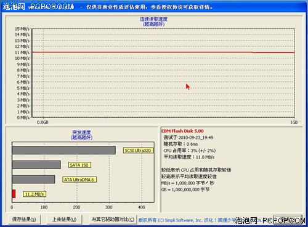Screen dimensions: 308x227
Task: Click the gray SCSI Ultra320 bar
Action: pyautogui.click(x=64, y=150)
